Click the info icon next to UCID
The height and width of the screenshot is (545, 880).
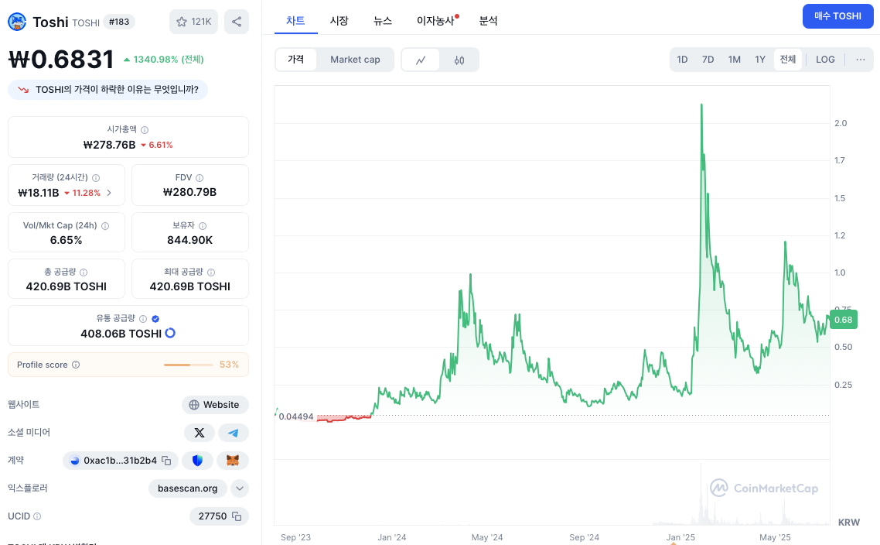click(37, 516)
